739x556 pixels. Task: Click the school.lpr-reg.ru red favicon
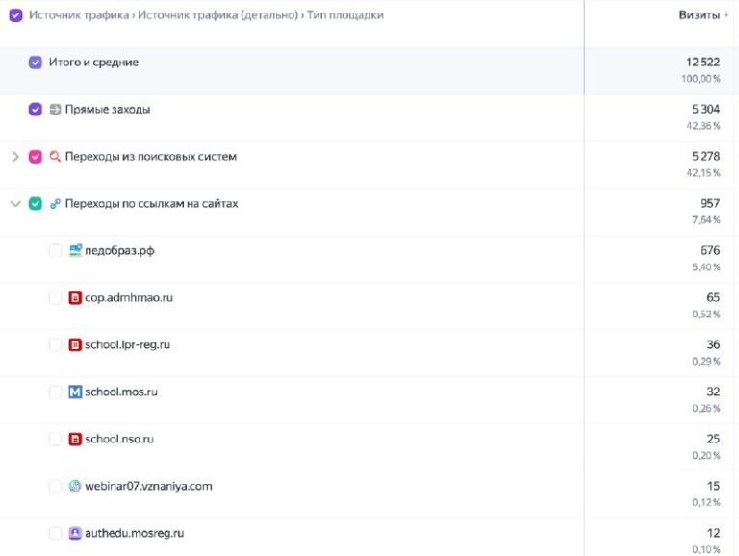tap(75, 345)
